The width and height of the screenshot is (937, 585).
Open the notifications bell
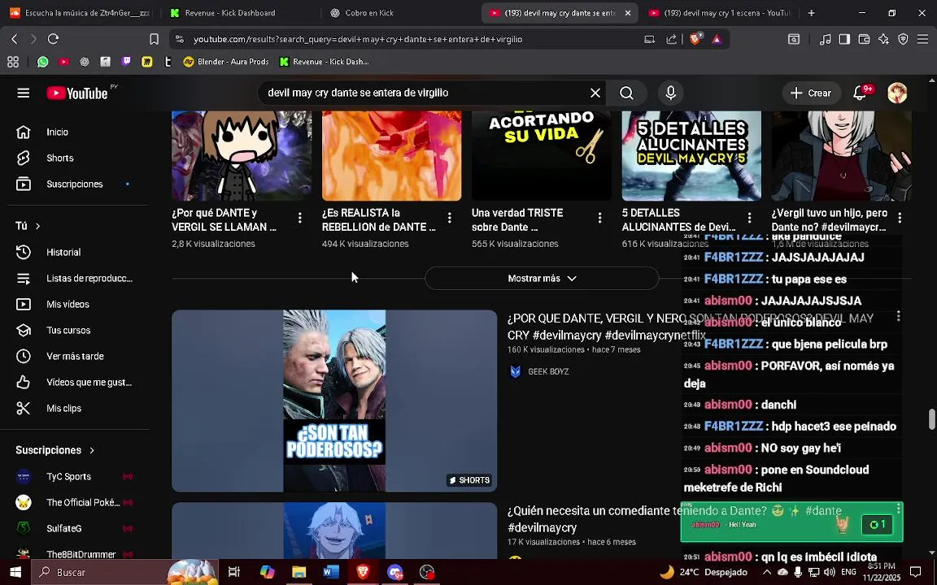pyautogui.click(x=859, y=93)
